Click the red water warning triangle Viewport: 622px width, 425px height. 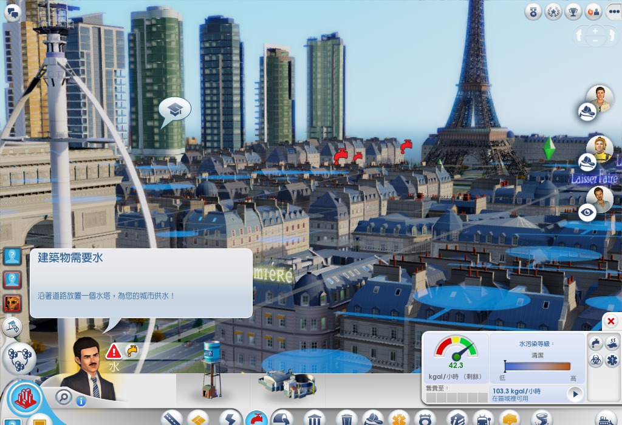point(114,352)
